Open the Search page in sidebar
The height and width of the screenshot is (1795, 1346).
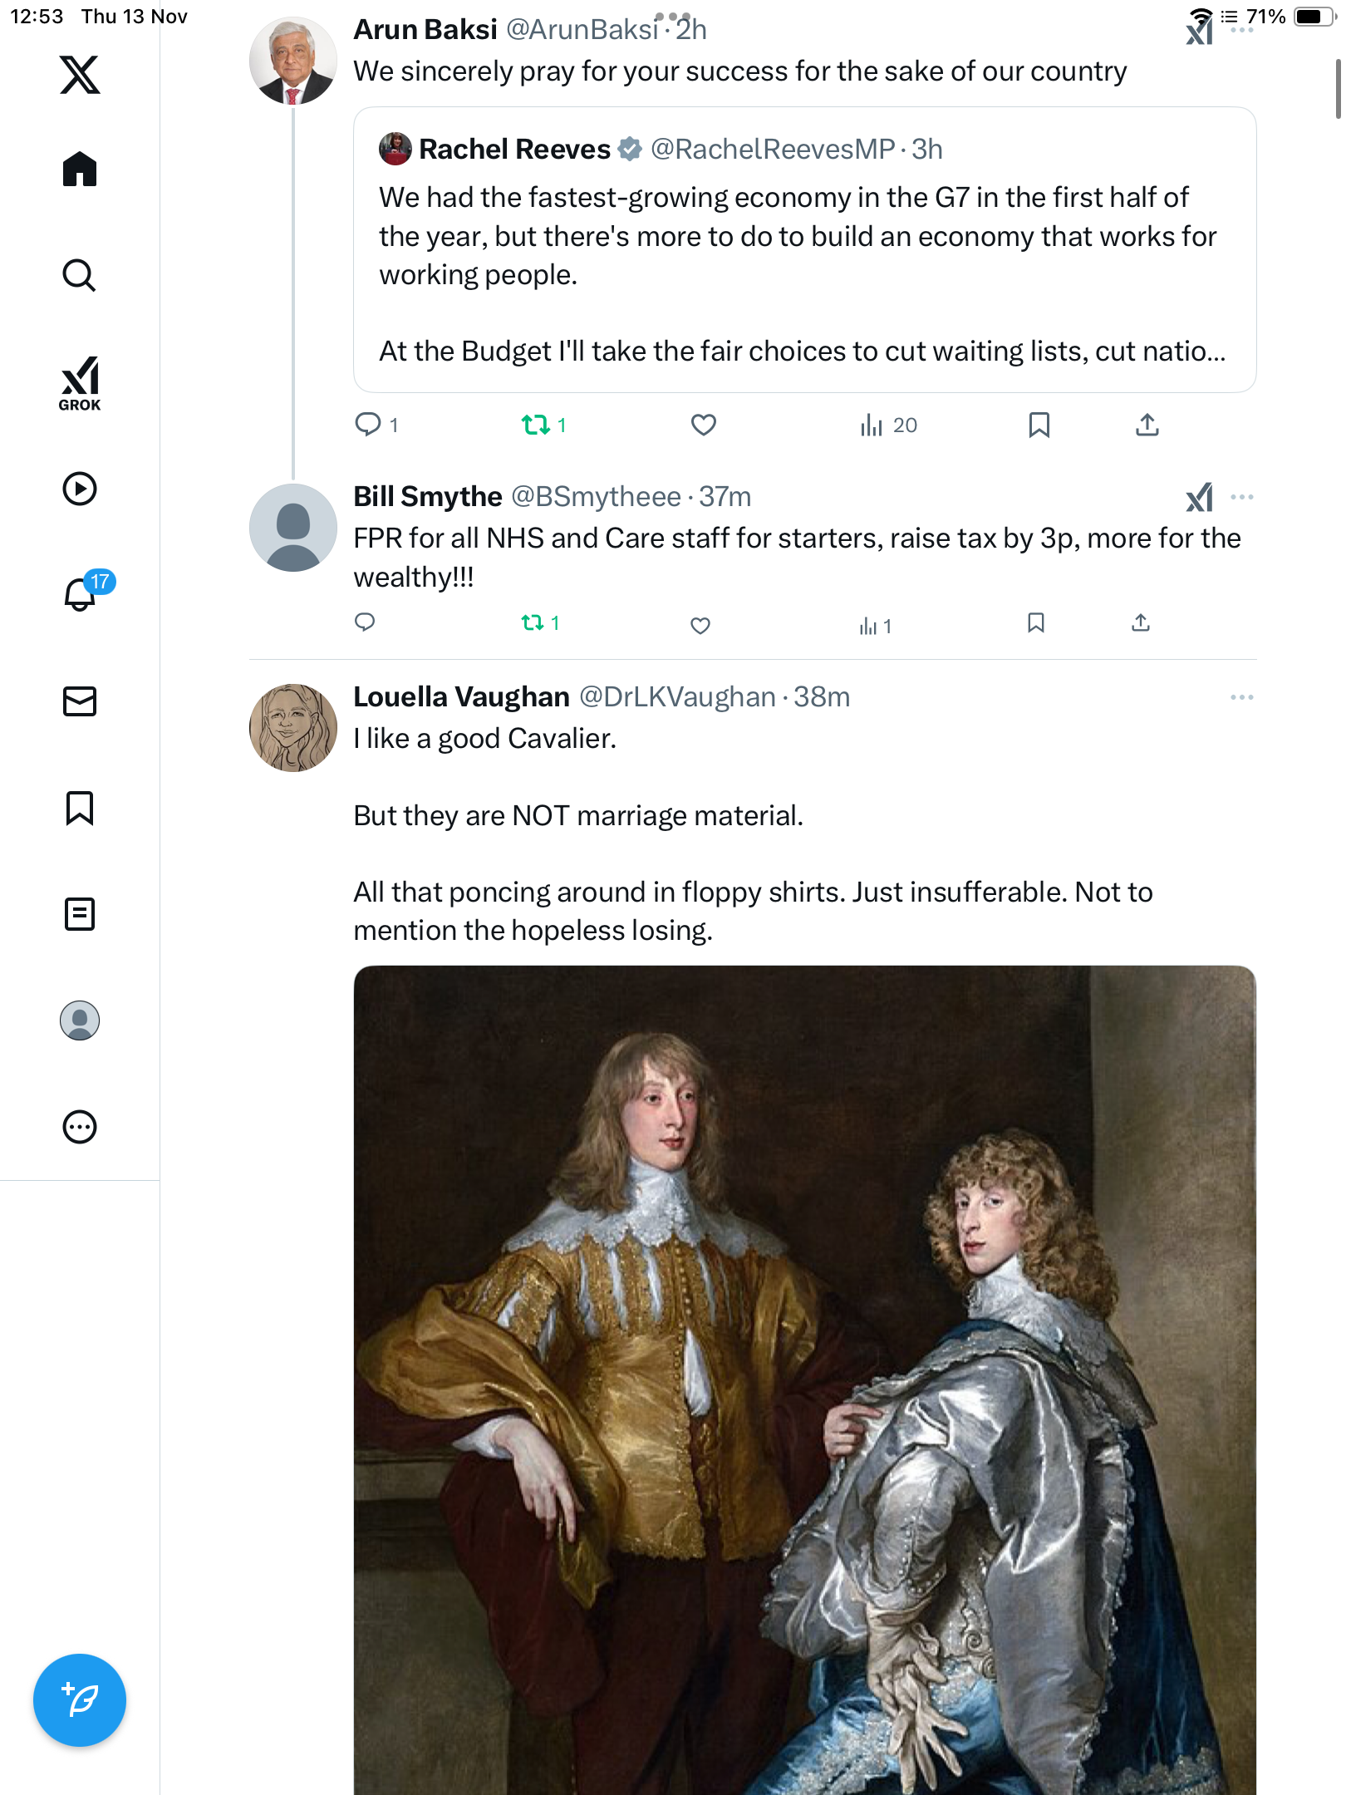pos(80,275)
